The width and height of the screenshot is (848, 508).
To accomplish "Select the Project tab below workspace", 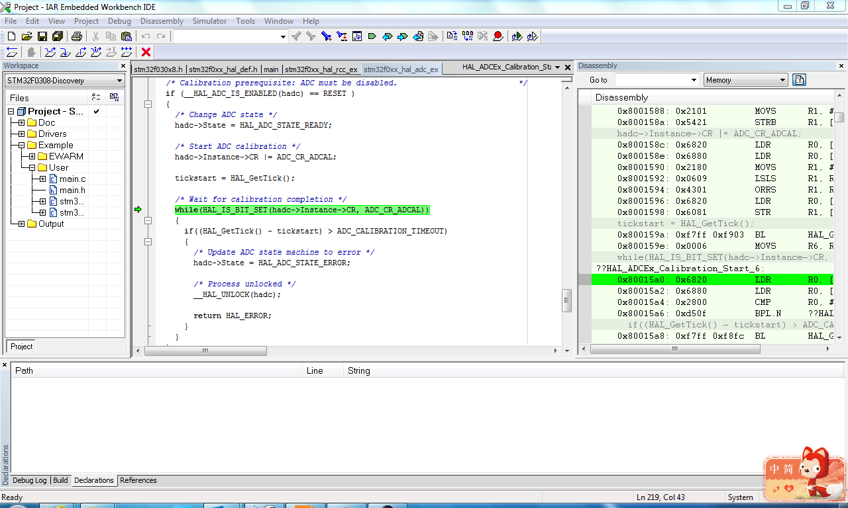I will 21,347.
